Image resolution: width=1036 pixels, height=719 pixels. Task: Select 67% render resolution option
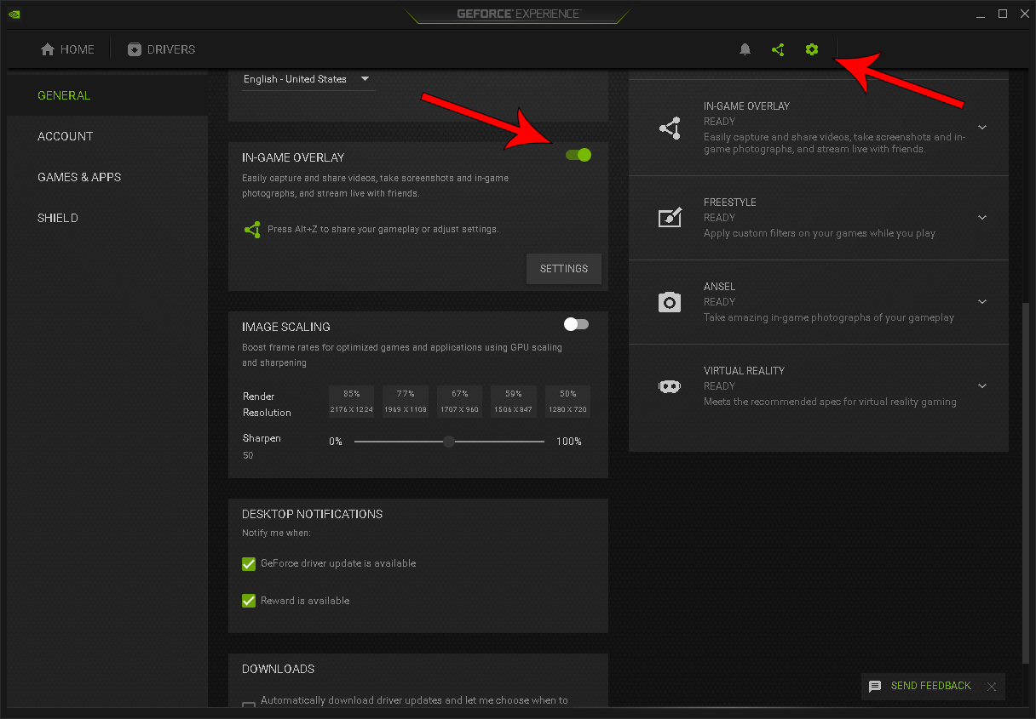(460, 402)
